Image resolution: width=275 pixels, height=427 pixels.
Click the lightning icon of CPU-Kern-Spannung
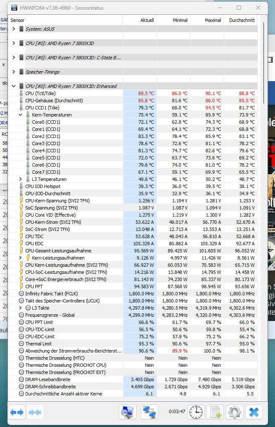pyautogui.click(x=21, y=200)
